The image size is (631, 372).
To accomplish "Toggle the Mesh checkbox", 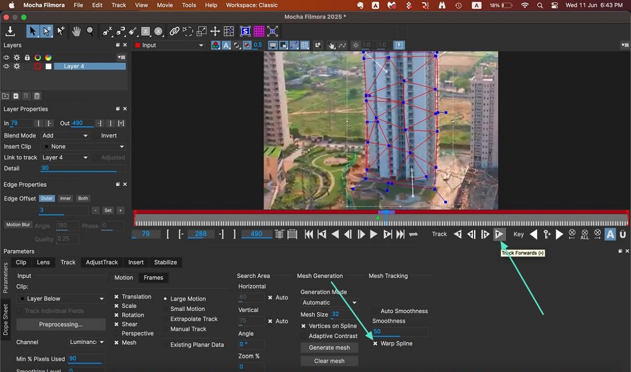I will coord(116,343).
